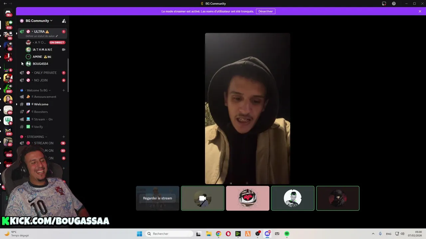Screen dimensions: 426x239
Task: Collapse the Welcome To BG category
Action: coord(37,90)
